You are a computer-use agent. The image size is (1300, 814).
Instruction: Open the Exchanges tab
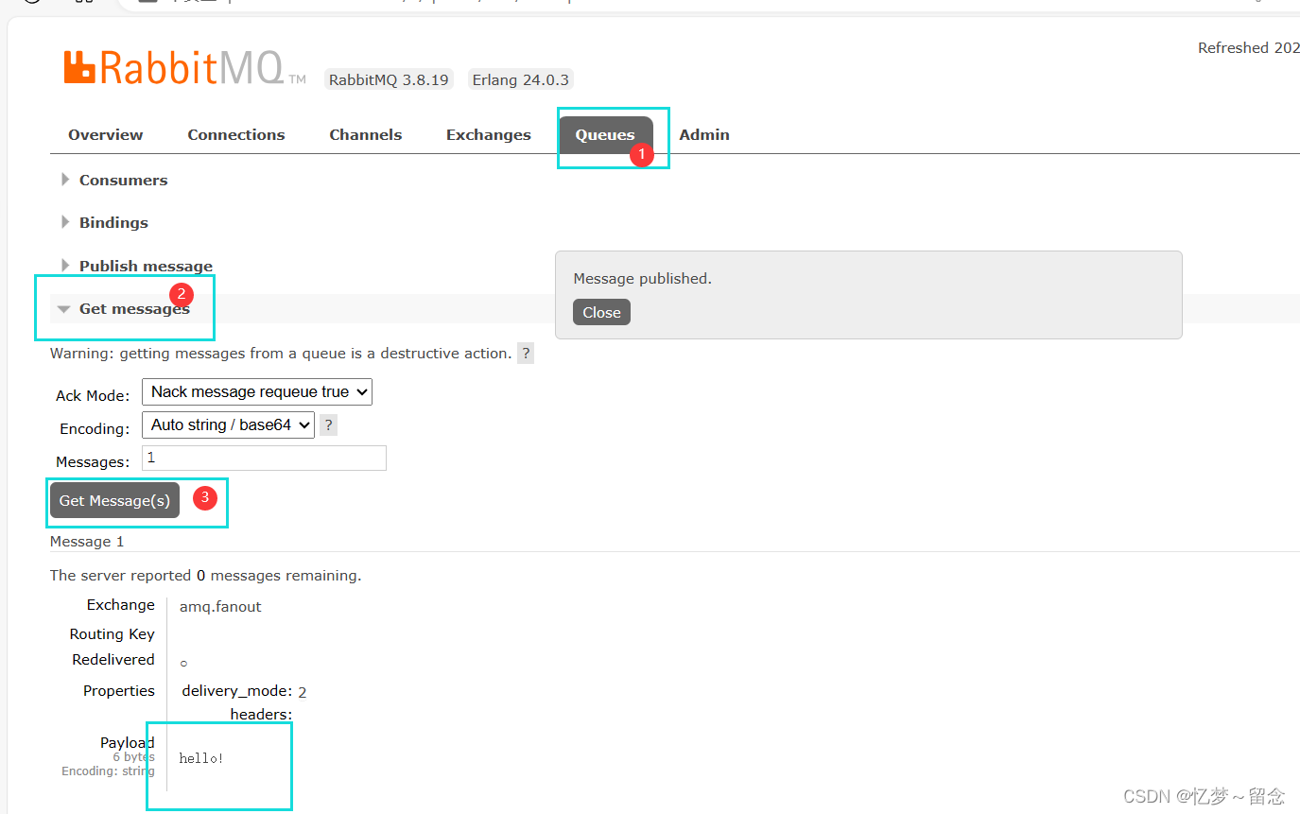coord(488,134)
